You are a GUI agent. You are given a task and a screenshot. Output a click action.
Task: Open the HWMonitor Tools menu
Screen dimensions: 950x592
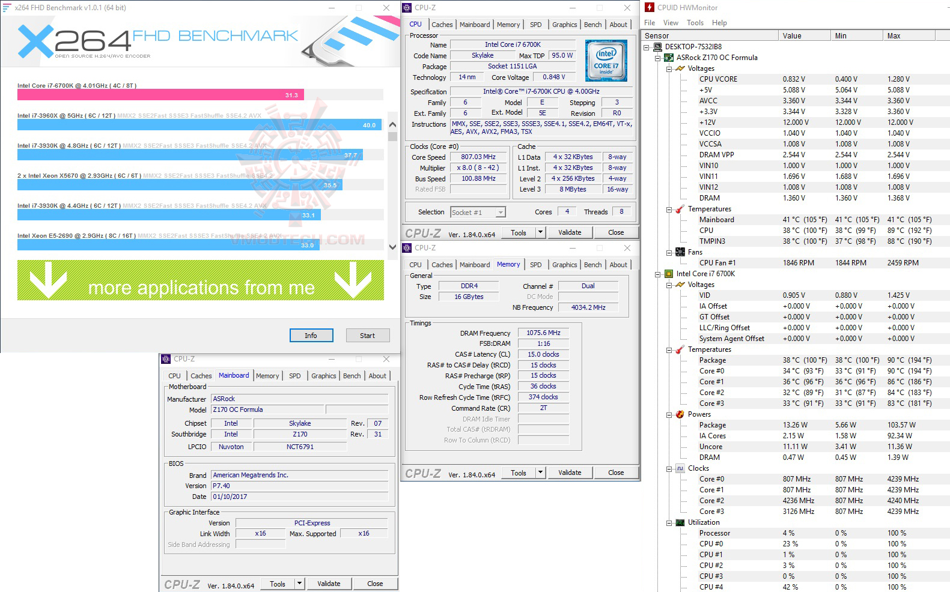coord(695,23)
